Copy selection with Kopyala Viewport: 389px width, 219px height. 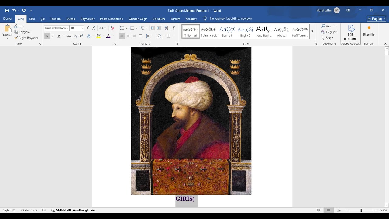(22, 32)
